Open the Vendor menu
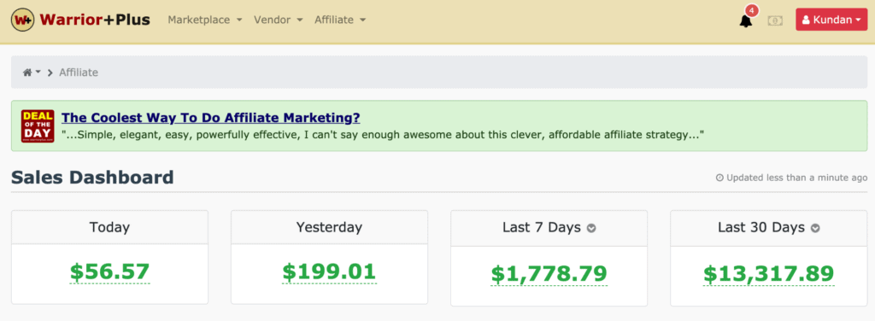 tap(278, 20)
